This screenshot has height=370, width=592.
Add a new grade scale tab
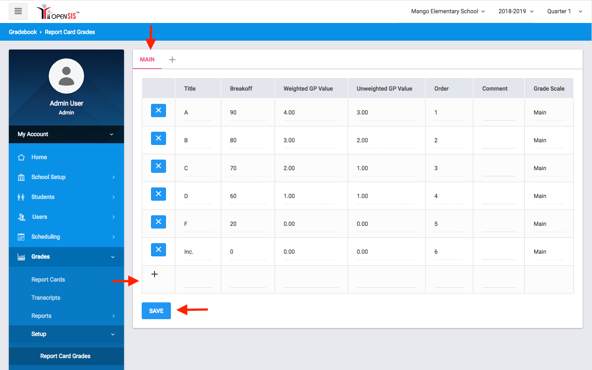click(x=172, y=60)
